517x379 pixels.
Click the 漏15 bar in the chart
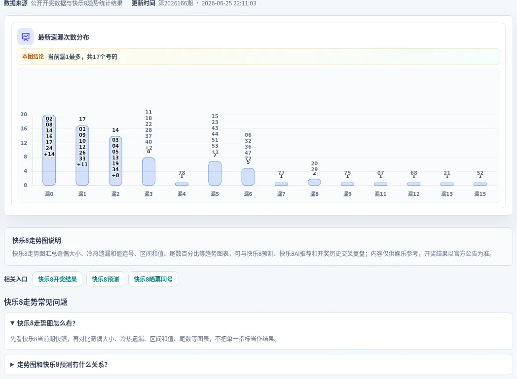tap(480, 184)
